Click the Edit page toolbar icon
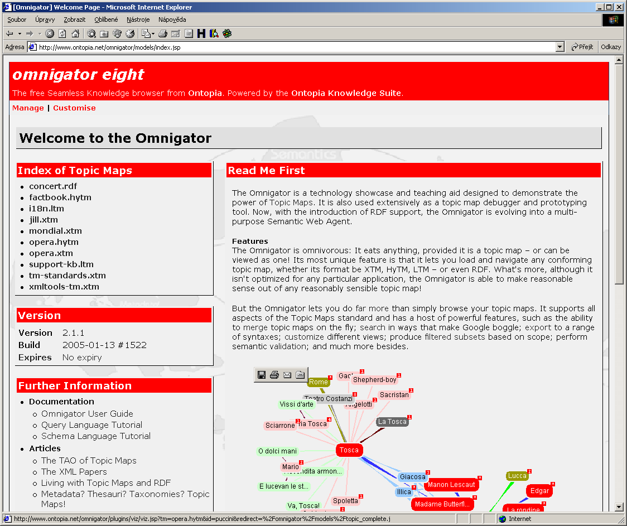Screen dimensions: 627x526 (x=176, y=33)
